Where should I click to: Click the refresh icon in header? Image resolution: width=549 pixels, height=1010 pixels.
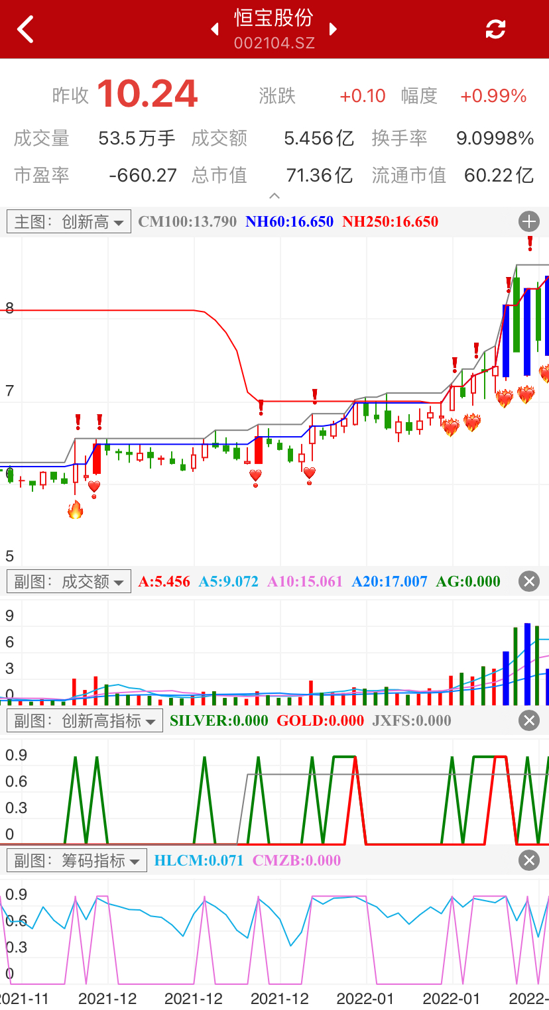[x=495, y=29]
